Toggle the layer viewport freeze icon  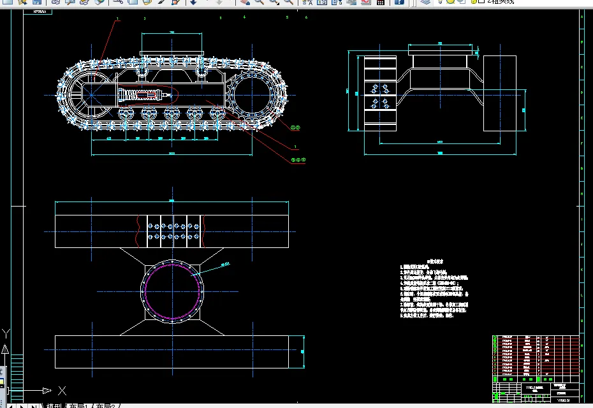[x=462, y=1]
